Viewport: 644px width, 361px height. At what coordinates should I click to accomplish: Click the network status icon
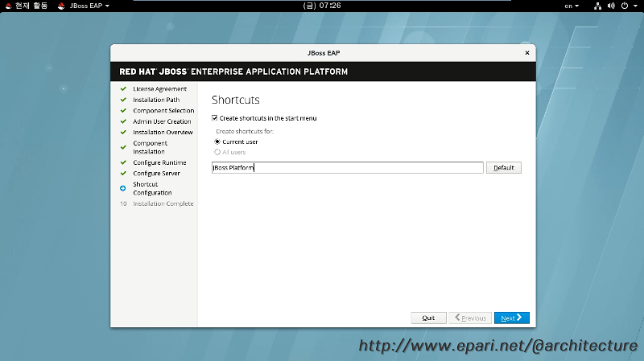click(x=597, y=6)
